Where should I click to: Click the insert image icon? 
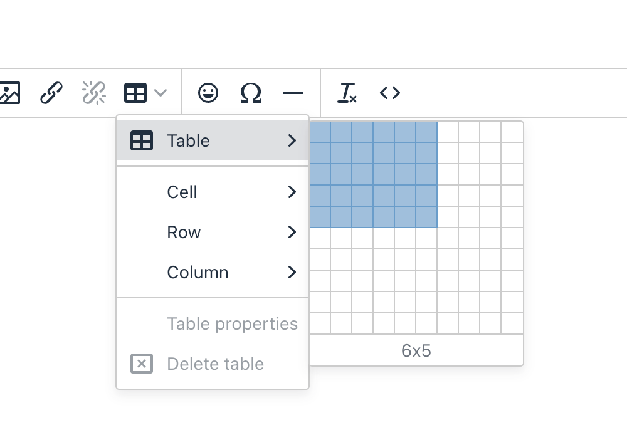click(x=9, y=93)
